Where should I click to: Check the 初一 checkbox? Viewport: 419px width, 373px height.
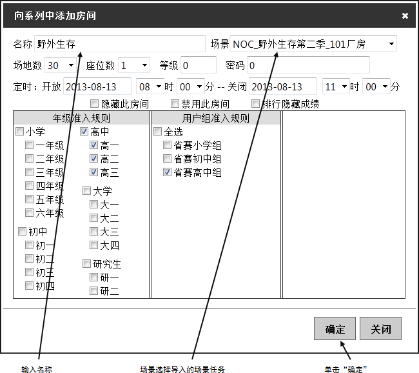[x=29, y=245]
